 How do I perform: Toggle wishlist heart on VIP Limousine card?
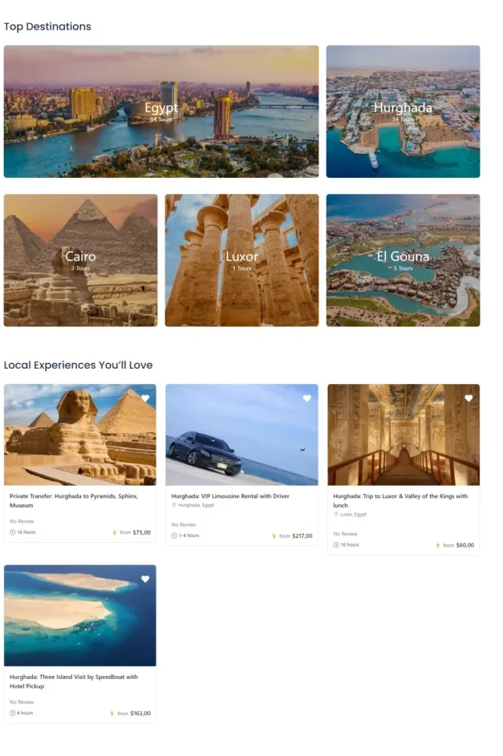click(x=306, y=398)
